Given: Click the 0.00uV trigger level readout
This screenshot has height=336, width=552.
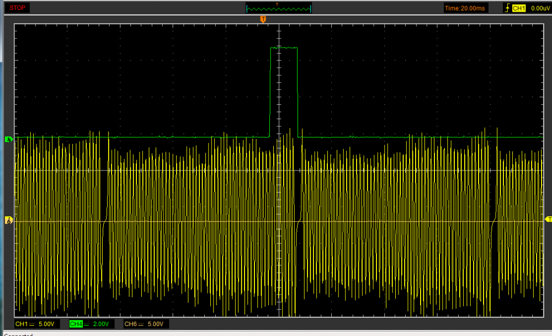Looking at the screenshot, I should (539, 8).
